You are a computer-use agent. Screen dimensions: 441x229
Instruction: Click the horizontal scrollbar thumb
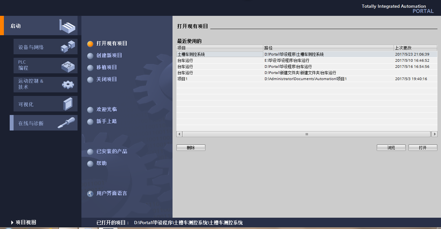(x=307, y=134)
